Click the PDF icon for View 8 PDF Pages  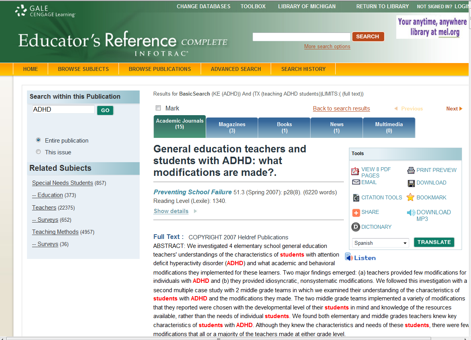[x=355, y=171]
